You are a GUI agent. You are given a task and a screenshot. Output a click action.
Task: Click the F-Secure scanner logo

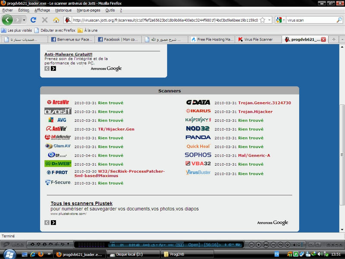[58, 182]
